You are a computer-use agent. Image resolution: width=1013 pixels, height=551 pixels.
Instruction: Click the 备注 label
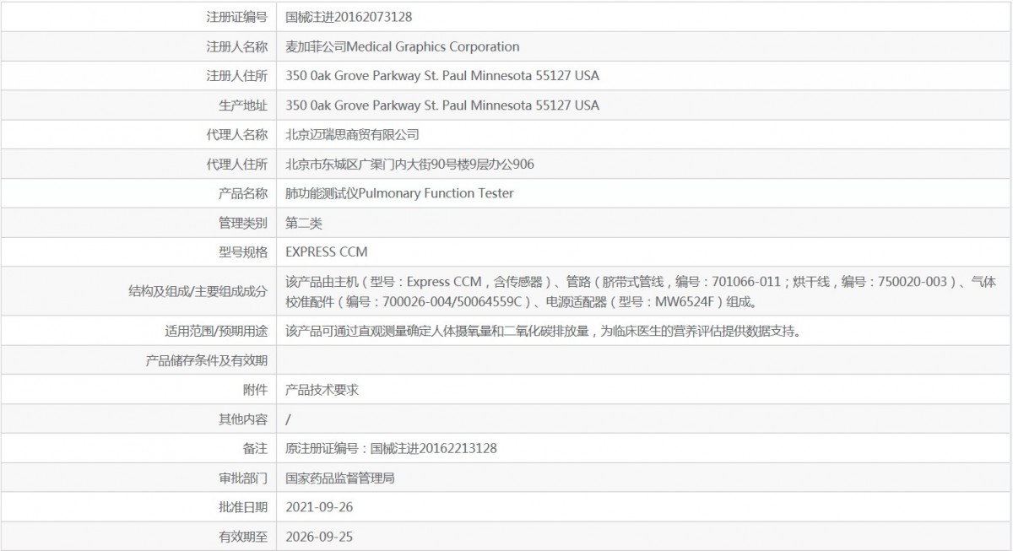[x=255, y=448]
